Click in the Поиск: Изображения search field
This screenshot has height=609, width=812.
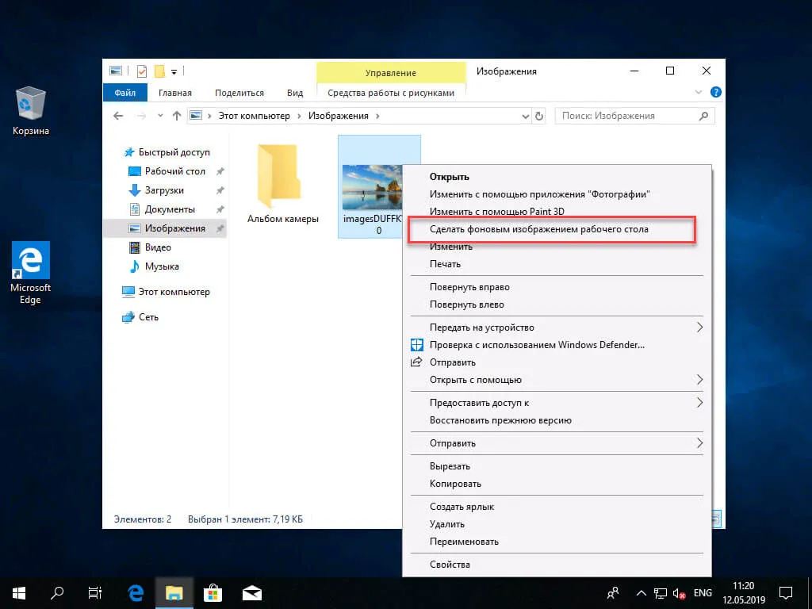point(634,116)
